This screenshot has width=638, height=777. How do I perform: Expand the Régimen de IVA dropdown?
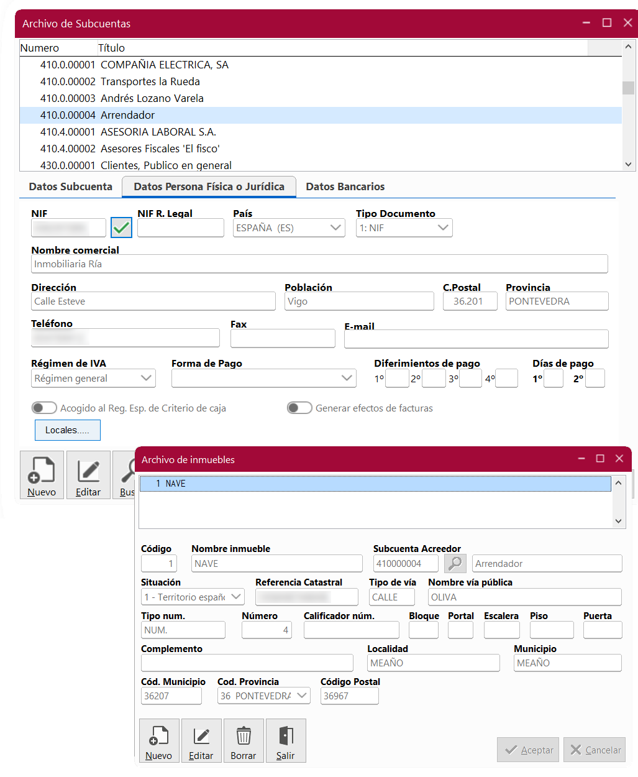(x=147, y=378)
